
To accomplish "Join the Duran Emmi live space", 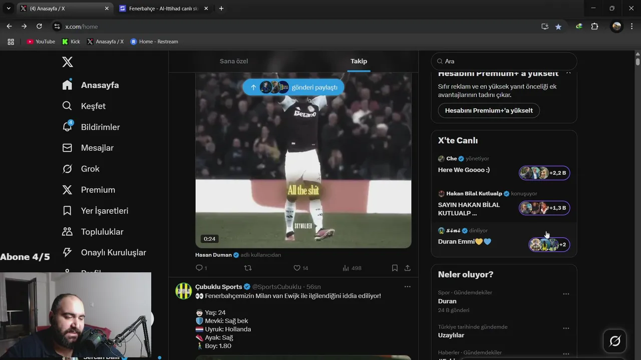I will click(465, 241).
